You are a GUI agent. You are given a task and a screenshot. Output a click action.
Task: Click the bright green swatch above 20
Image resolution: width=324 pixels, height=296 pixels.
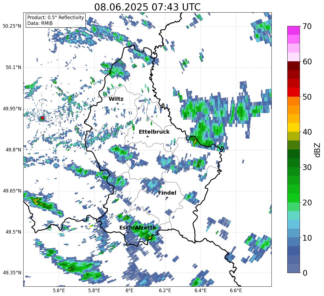[x=293, y=198]
